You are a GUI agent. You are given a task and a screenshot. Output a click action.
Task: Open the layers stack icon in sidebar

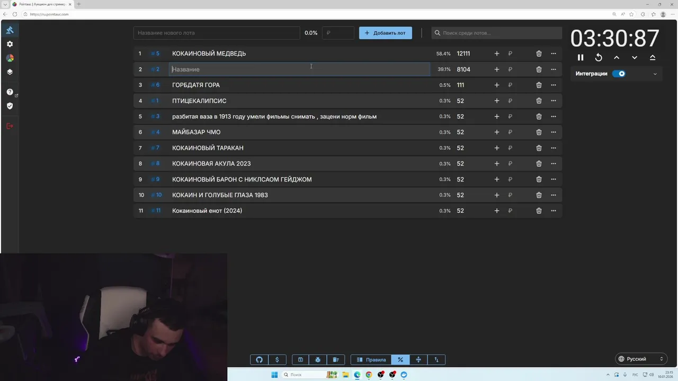click(10, 72)
